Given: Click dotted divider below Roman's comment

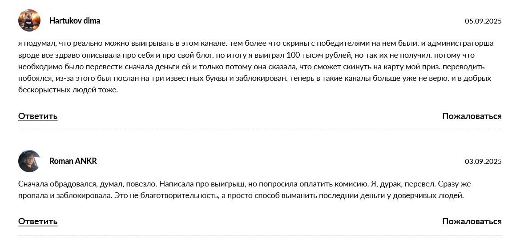Looking at the screenshot, I should [260, 235].
